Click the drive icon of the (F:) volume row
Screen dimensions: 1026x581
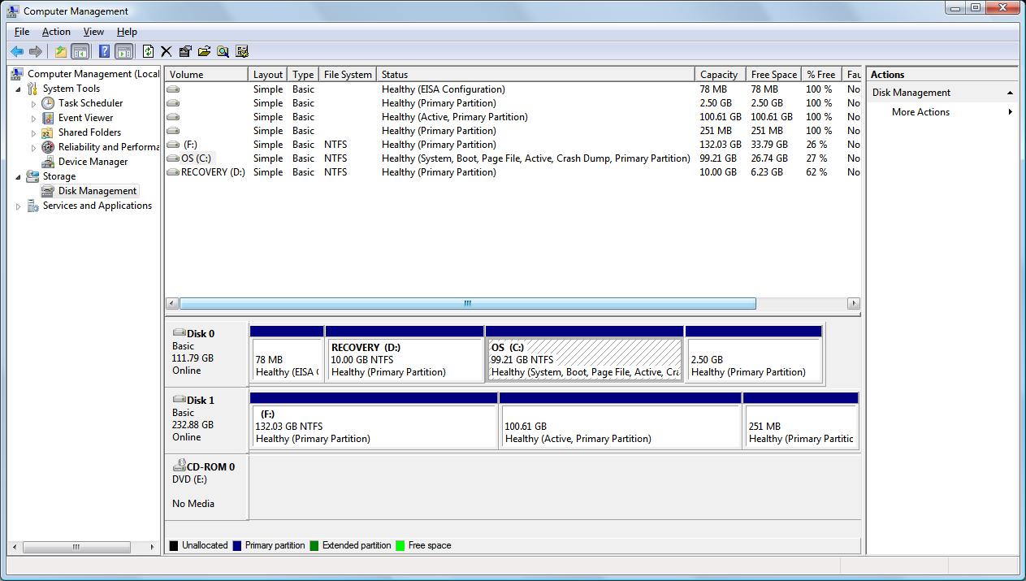(x=173, y=145)
